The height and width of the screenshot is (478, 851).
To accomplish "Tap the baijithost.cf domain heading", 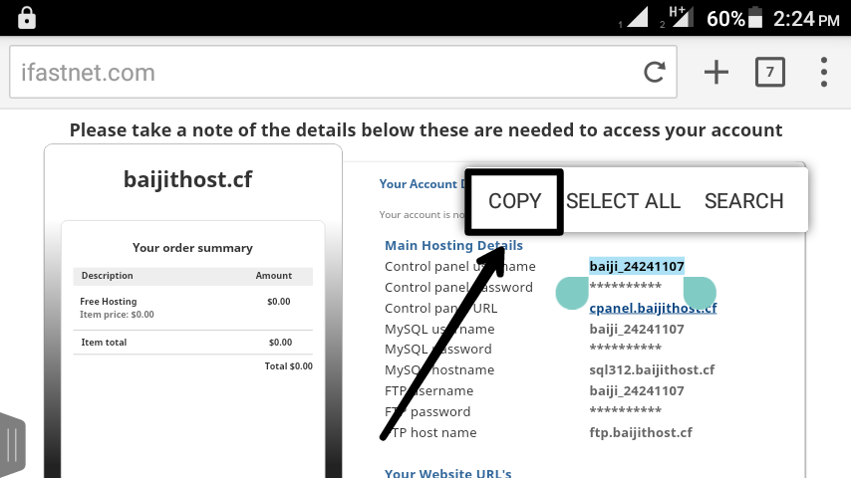I will pyautogui.click(x=187, y=179).
